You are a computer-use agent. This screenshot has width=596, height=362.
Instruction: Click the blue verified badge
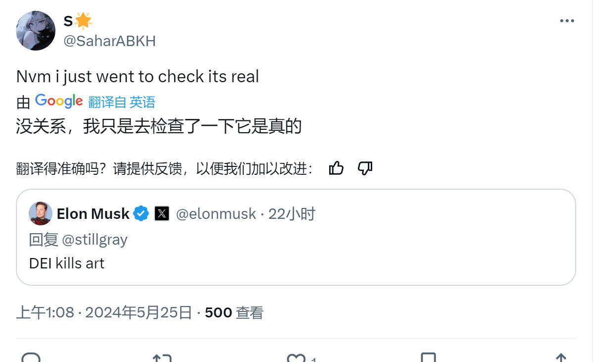pyautogui.click(x=141, y=214)
